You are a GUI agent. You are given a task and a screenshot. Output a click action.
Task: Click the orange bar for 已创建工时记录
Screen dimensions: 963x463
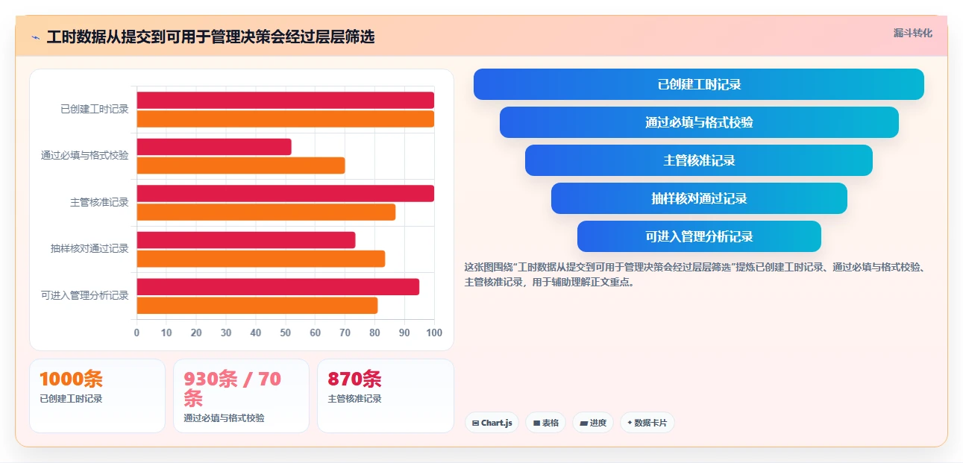(285, 119)
